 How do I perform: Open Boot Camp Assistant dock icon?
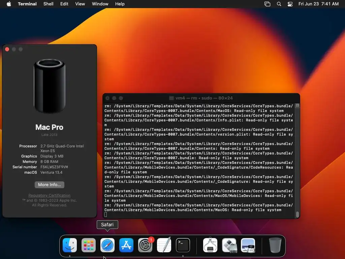click(229, 245)
